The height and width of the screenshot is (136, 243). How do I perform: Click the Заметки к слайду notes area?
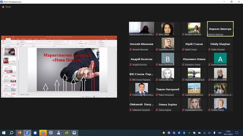coord(25,94)
